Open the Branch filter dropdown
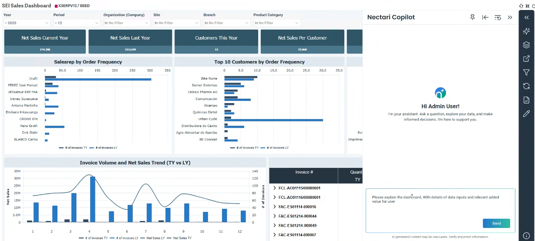This screenshot has width=535, height=241. (x=227, y=23)
